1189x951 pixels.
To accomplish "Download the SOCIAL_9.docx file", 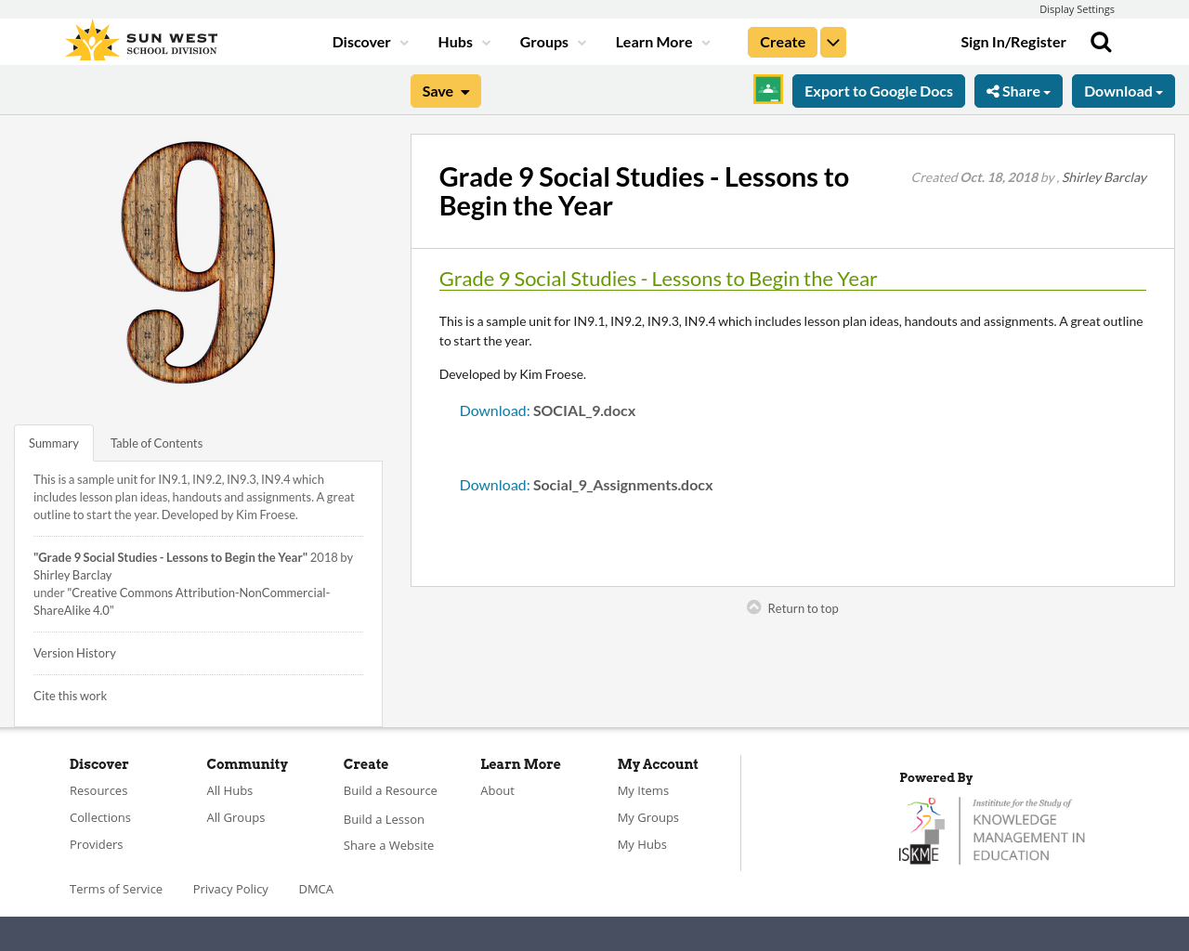I will pyautogui.click(x=494, y=409).
